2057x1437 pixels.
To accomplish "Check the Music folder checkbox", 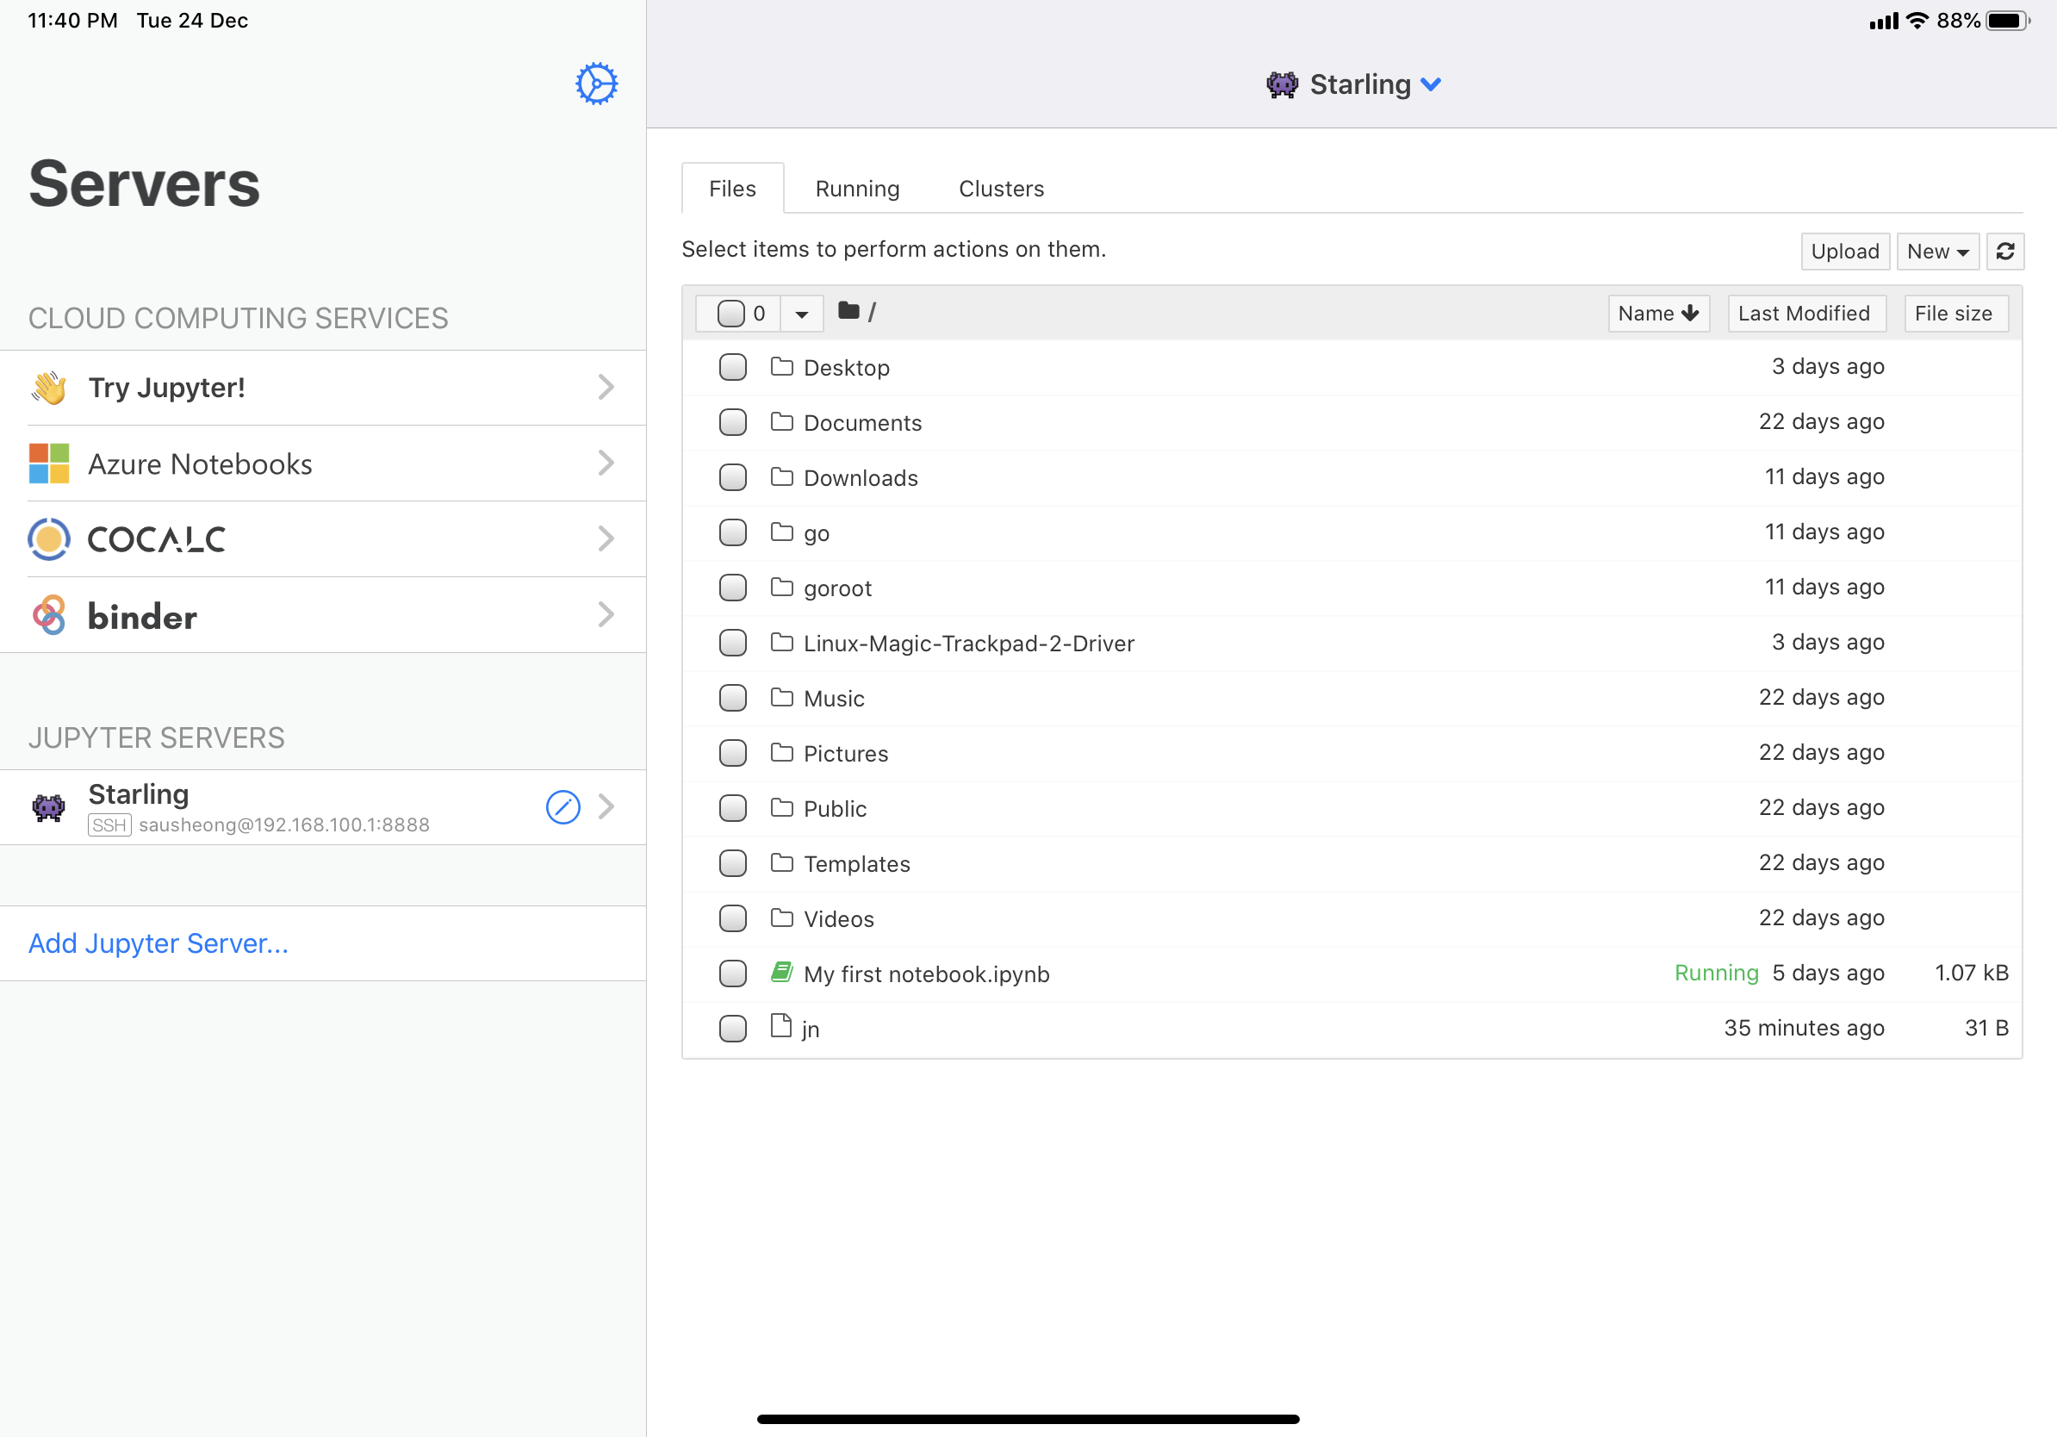I will 733,697.
